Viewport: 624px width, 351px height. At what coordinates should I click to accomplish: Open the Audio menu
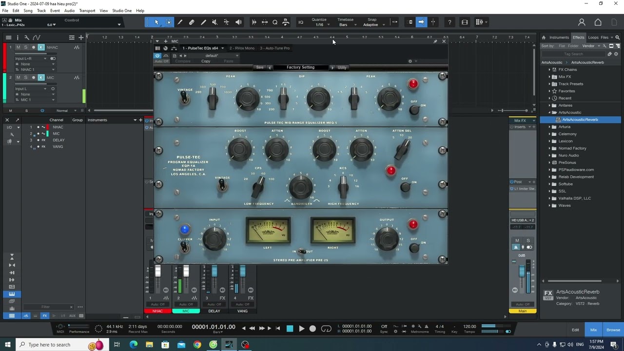click(69, 11)
